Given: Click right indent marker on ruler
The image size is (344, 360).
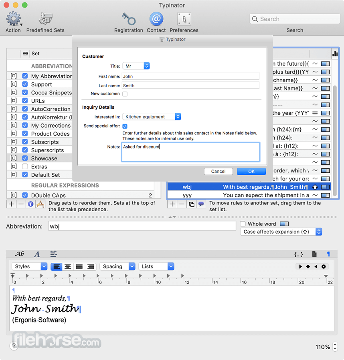Looking at the screenshot, I should tap(326, 276).
